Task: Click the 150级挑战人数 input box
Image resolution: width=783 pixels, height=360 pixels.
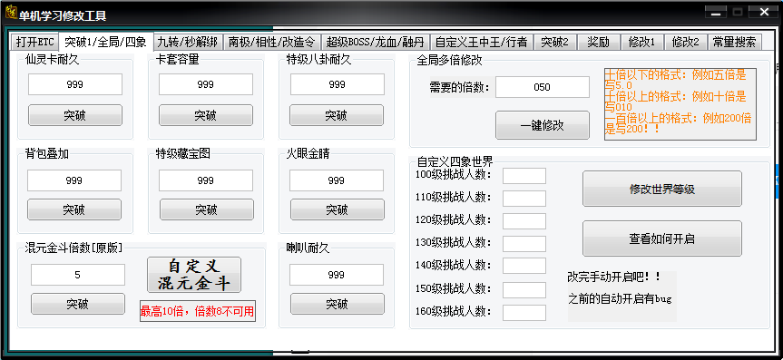Action: (x=524, y=290)
